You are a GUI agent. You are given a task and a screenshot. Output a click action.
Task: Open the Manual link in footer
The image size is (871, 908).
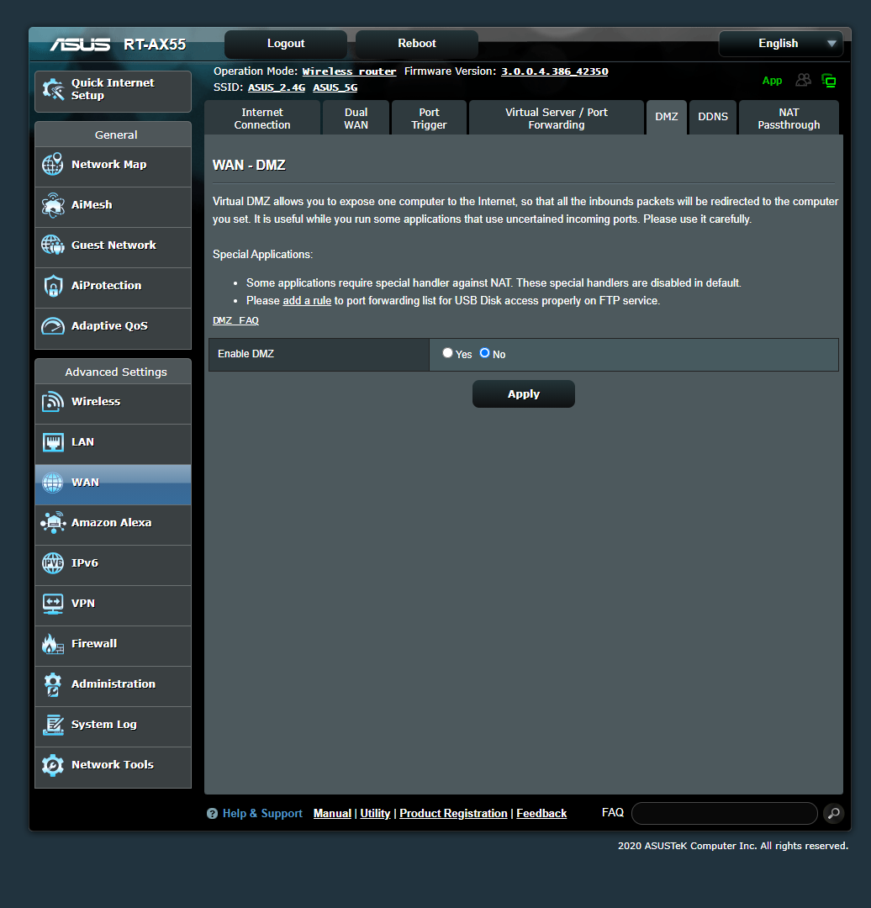332,814
